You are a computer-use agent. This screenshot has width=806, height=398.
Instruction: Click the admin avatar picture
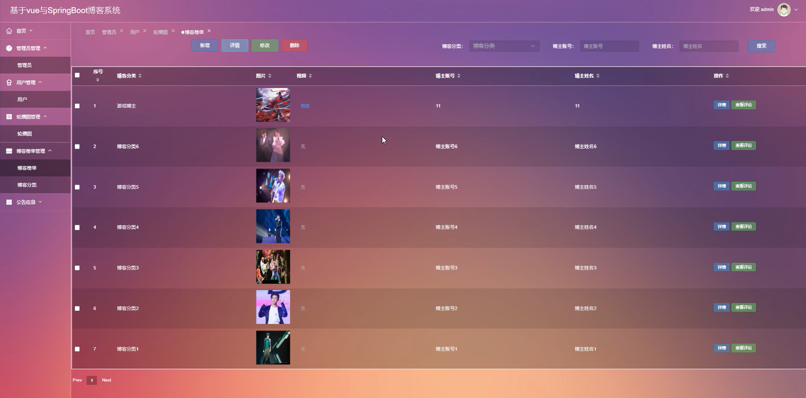click(784, 9)
